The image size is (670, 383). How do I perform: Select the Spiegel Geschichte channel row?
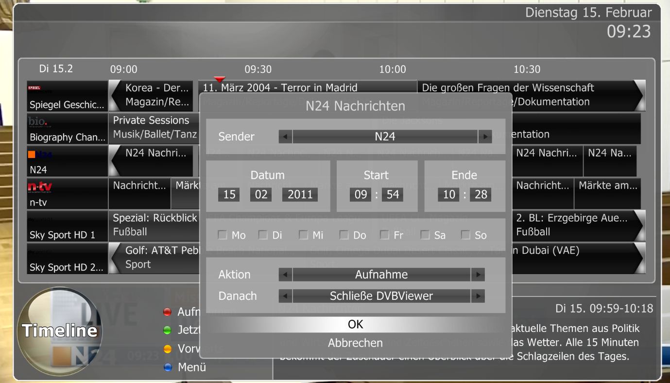68,96
